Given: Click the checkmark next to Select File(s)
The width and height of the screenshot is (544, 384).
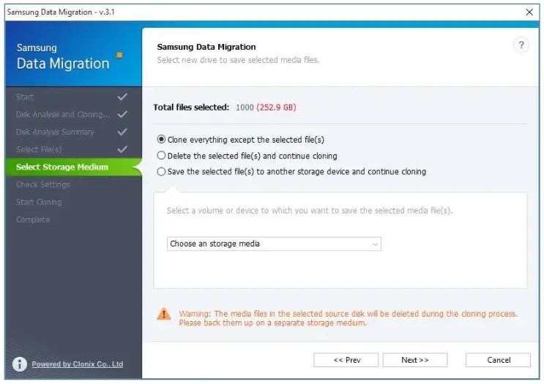Looking at the screenshot, I should pyautogui.click(x=122, y=149).
